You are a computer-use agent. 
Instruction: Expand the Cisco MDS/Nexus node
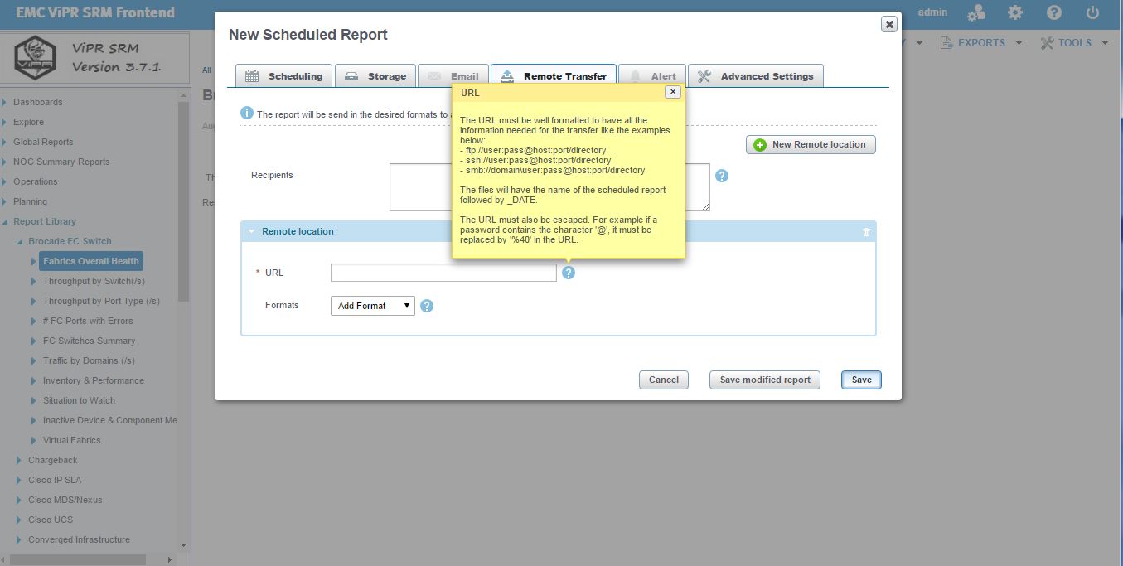(x=19, y=500)
